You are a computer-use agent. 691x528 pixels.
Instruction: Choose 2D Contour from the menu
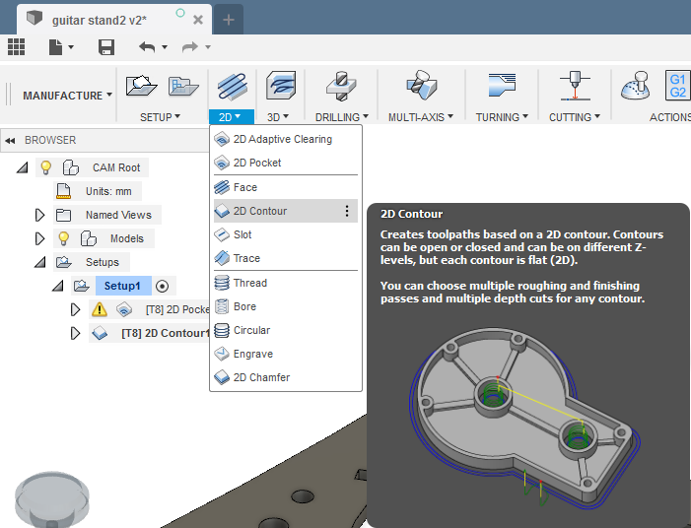(x=286, y=211)
